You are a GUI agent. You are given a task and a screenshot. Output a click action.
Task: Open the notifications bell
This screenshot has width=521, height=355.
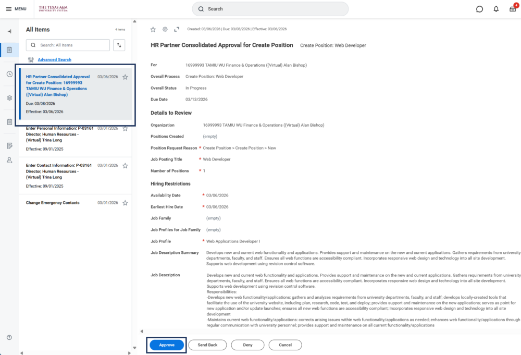click(x=496, y=9)
